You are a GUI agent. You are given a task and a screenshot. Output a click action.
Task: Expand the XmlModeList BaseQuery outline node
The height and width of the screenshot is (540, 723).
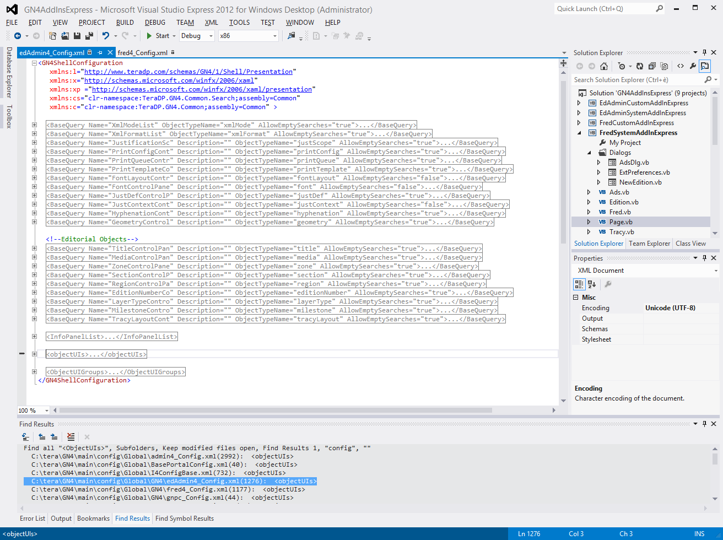tap(34, 125)
